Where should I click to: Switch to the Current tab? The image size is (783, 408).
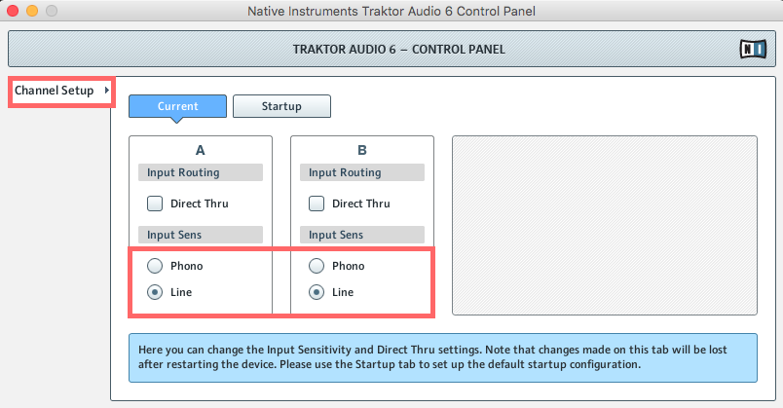point(177,106)
